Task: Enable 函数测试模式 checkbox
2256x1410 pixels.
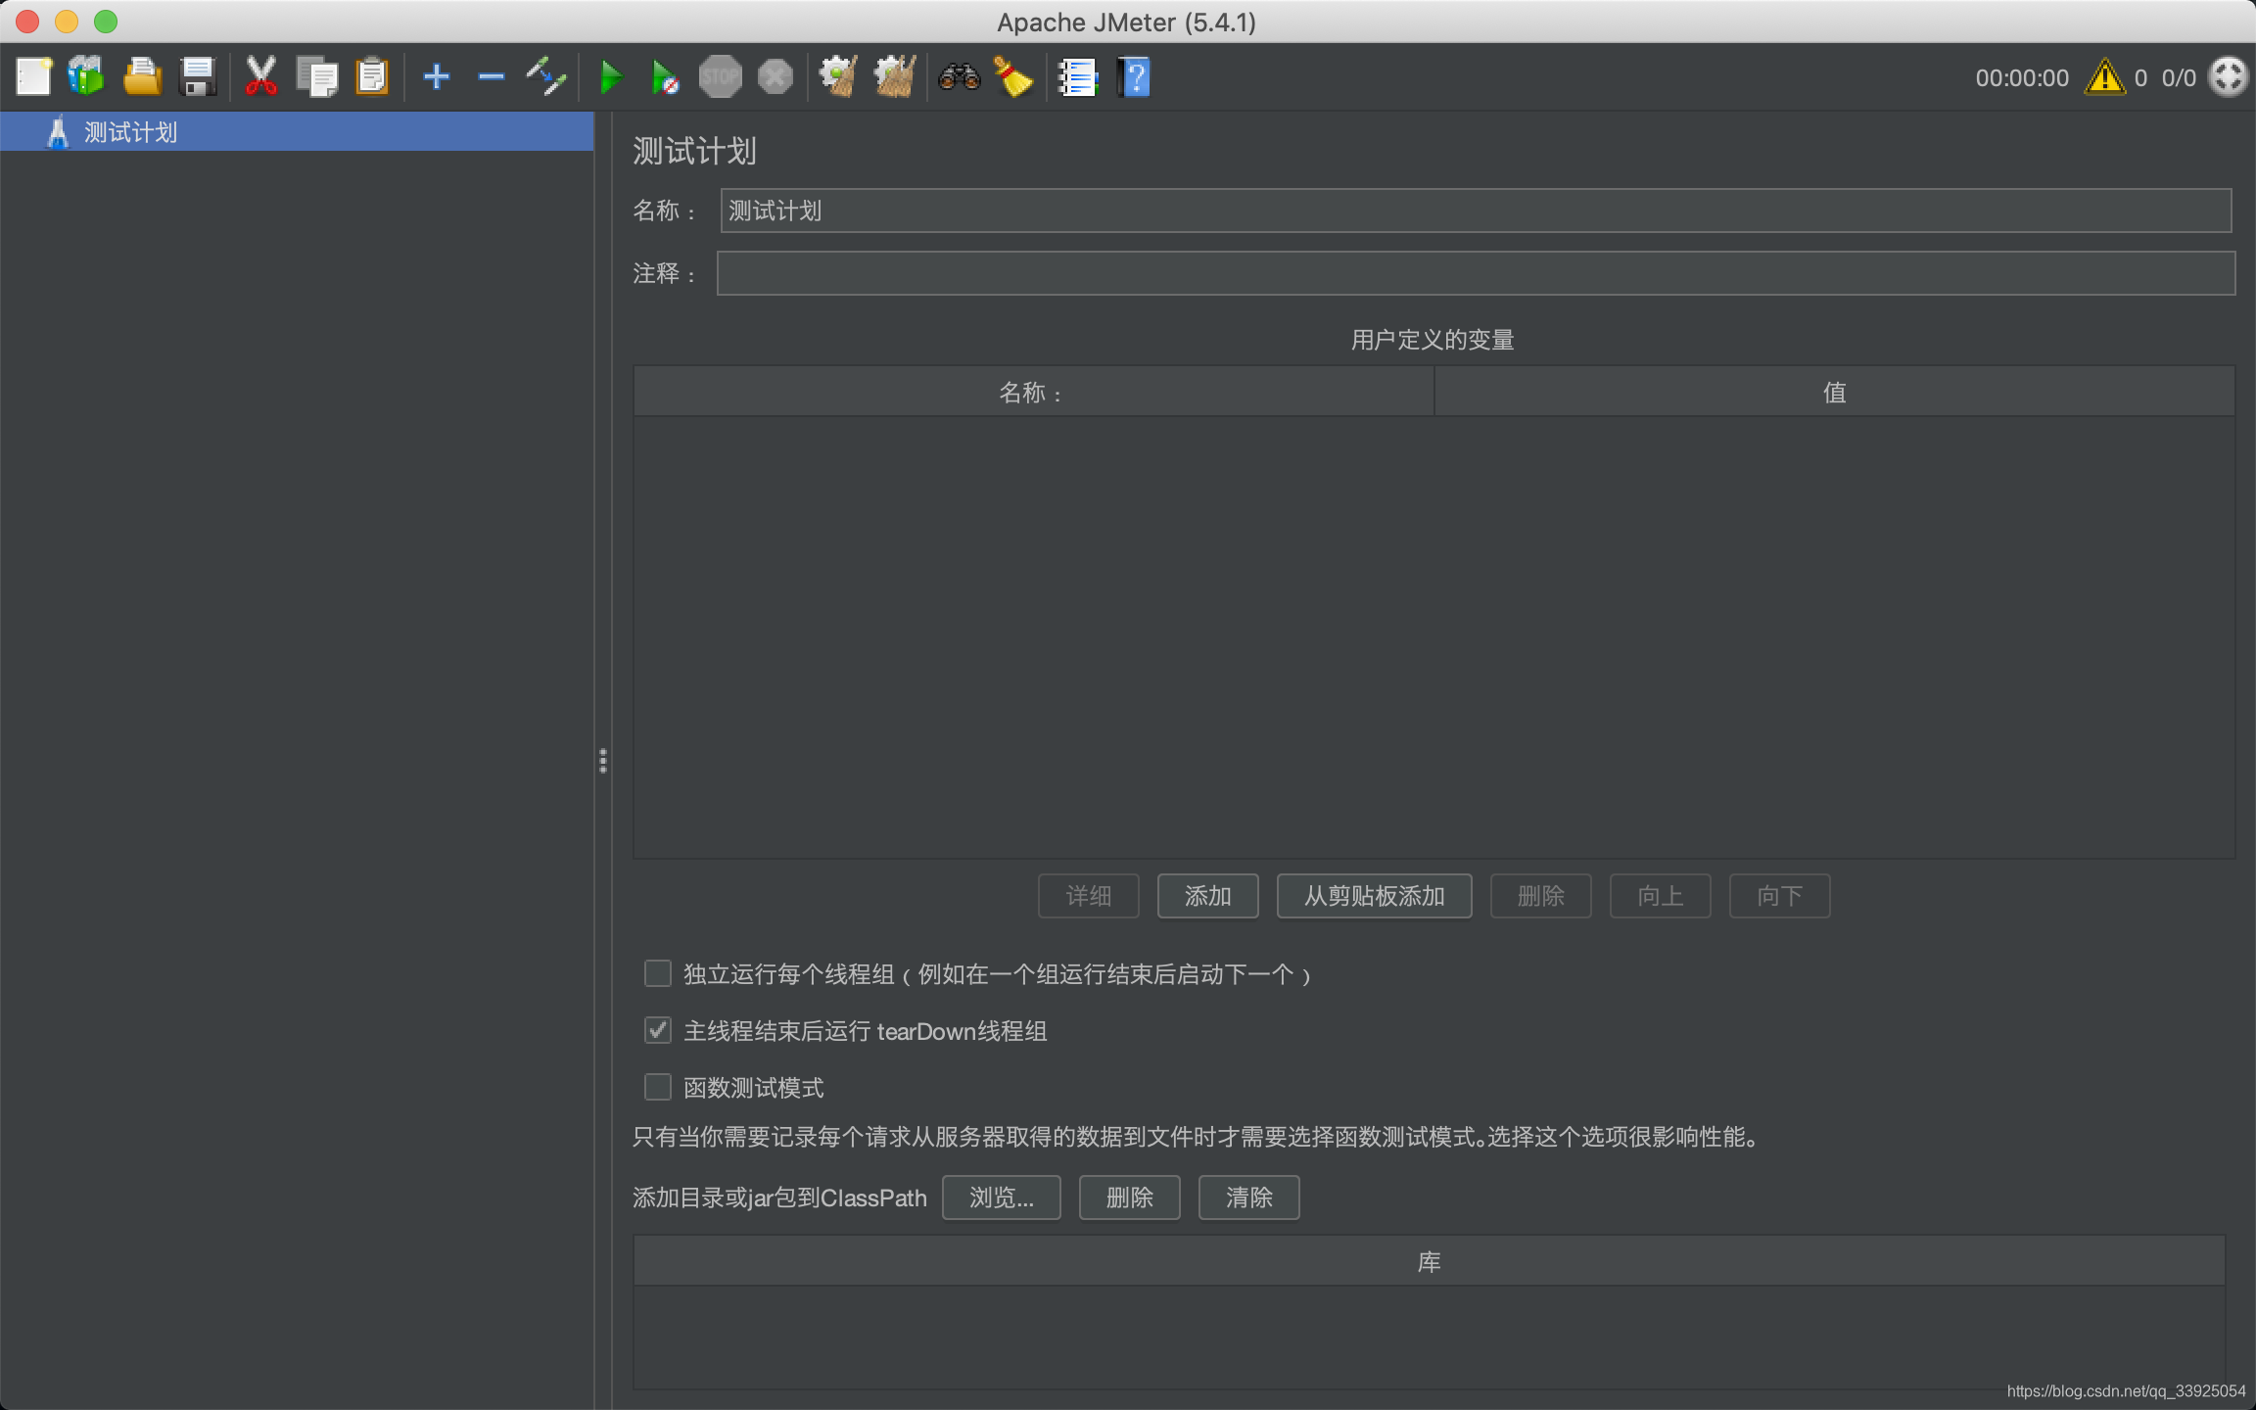Action: click(658, 1087)
